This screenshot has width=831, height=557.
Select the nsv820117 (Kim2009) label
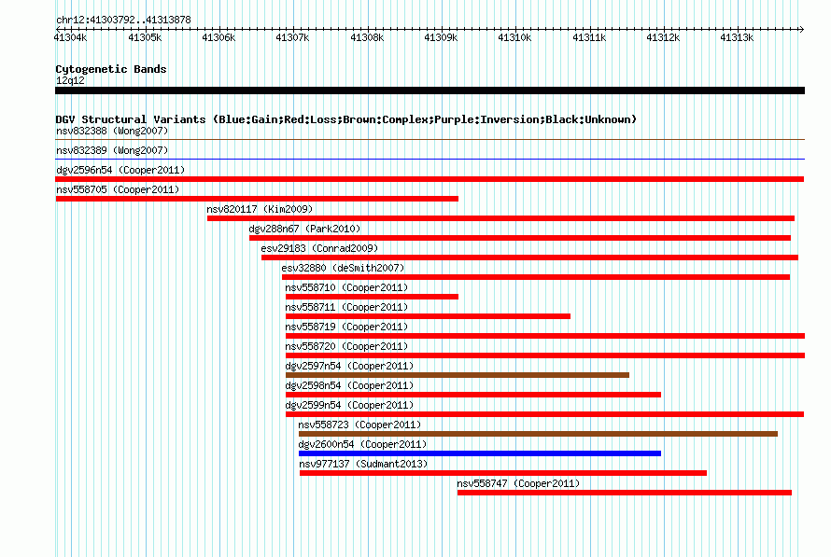tap(260, 209)
